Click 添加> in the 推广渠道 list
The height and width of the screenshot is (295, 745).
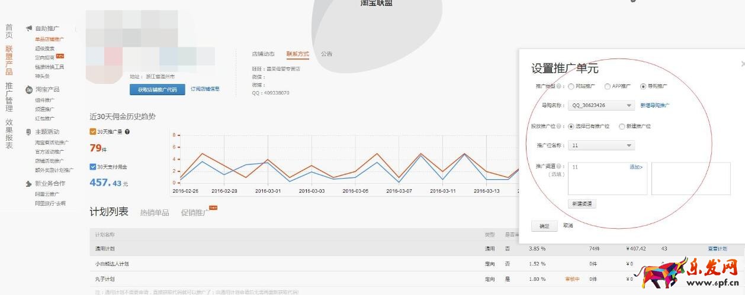(635, 167)
